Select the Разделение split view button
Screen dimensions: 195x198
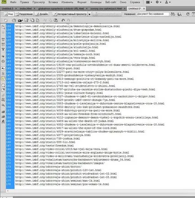(24, 14)
